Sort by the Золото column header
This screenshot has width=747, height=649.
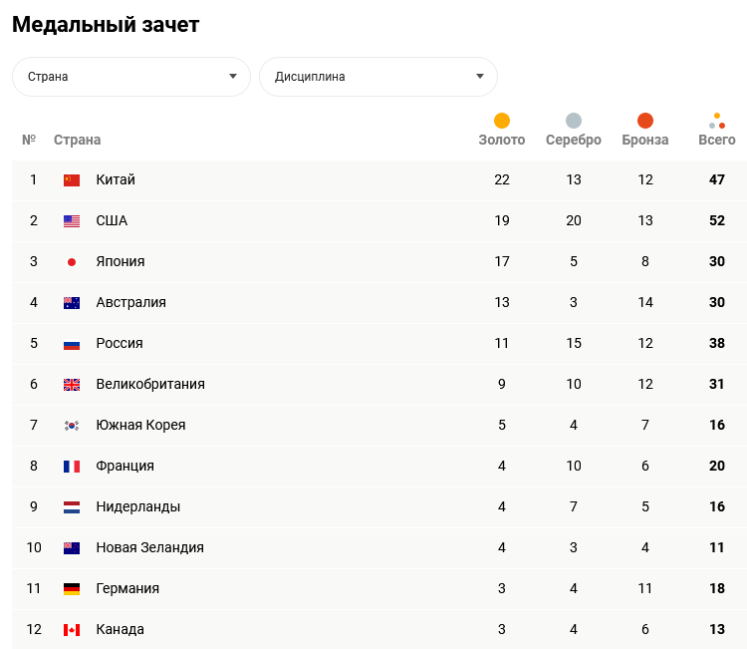click(x=502, y=141)
